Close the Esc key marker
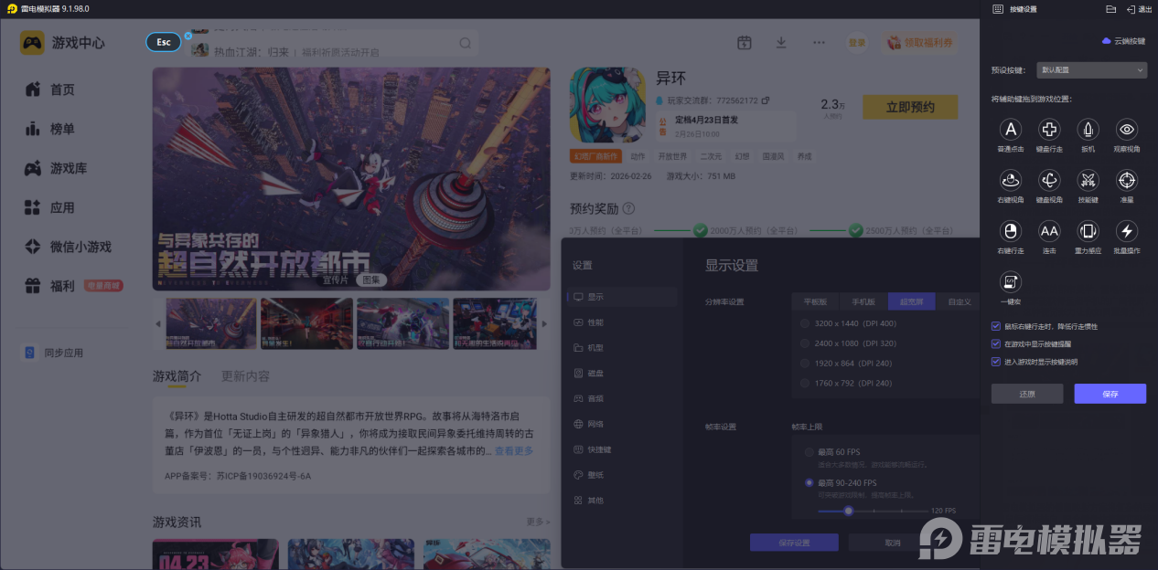This screenshot has width=1158, height=570. click(188, 36)
